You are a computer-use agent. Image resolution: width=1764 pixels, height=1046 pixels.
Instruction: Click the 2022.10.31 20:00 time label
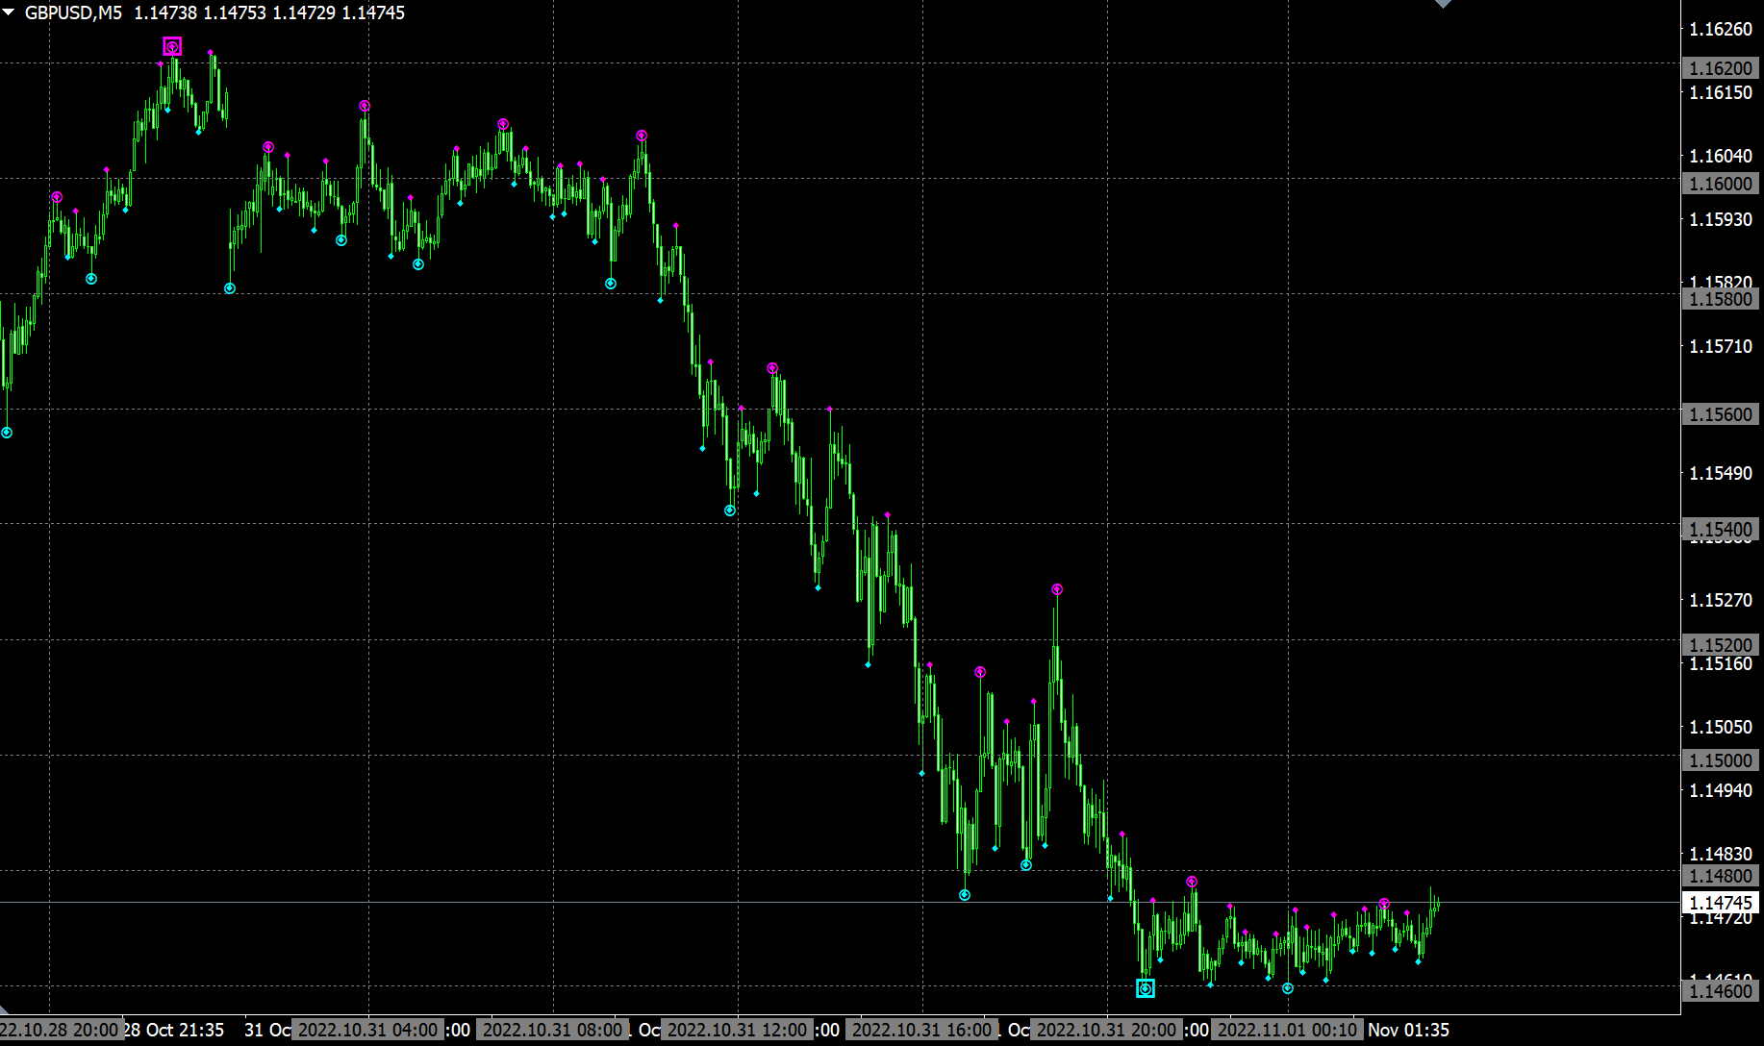[x=1106, y=1030]
